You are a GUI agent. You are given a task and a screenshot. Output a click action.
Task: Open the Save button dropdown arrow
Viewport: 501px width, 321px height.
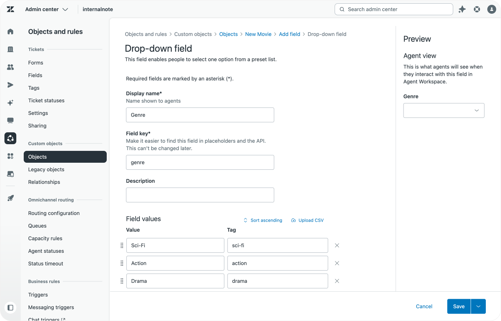pyautogui.click(x=478, y=307)
